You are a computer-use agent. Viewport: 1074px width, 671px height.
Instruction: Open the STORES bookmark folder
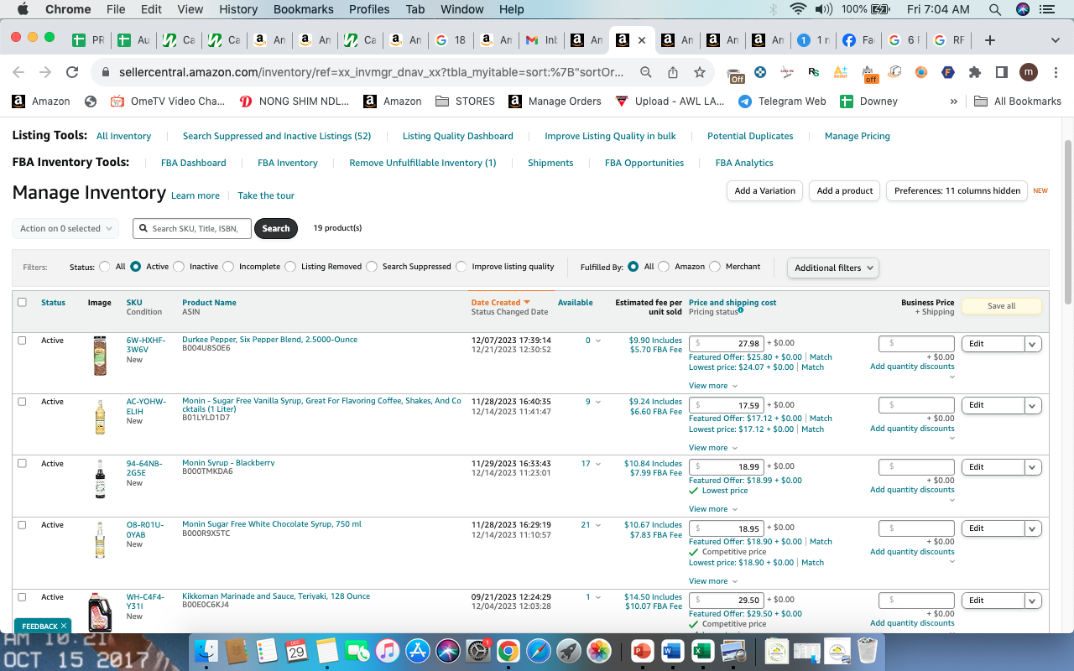coord(466,101)
